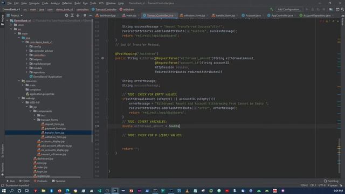Click the 4 spaces indent status
345x194 pixels.
pos(333,185)
